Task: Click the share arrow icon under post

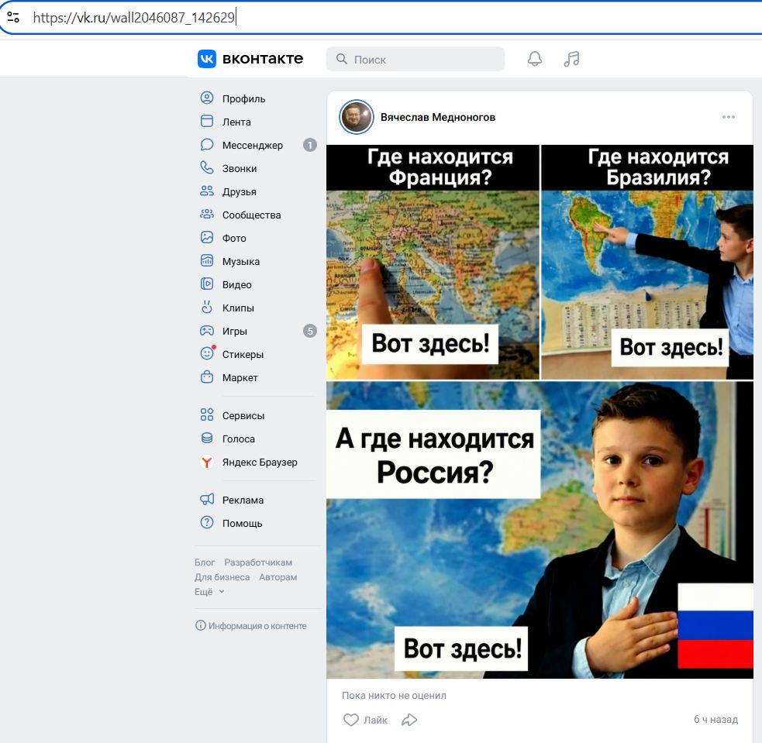Action: (x=409, y=720)
